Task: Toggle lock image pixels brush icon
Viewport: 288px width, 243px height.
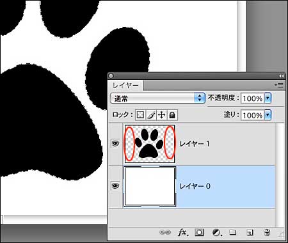Action: coord(151,115)
